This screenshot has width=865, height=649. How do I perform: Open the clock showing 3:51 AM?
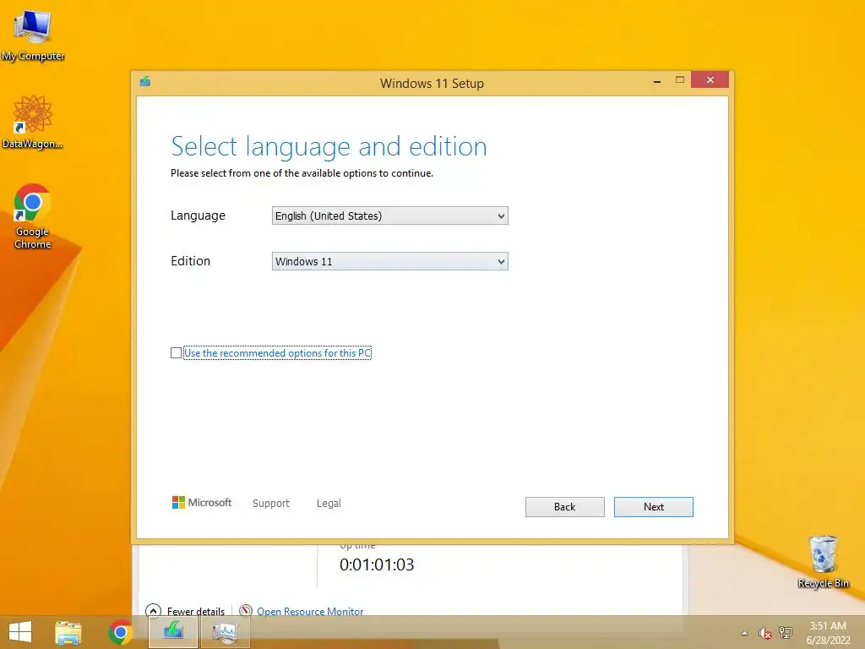pyautogui.click(x=828, y=633)
